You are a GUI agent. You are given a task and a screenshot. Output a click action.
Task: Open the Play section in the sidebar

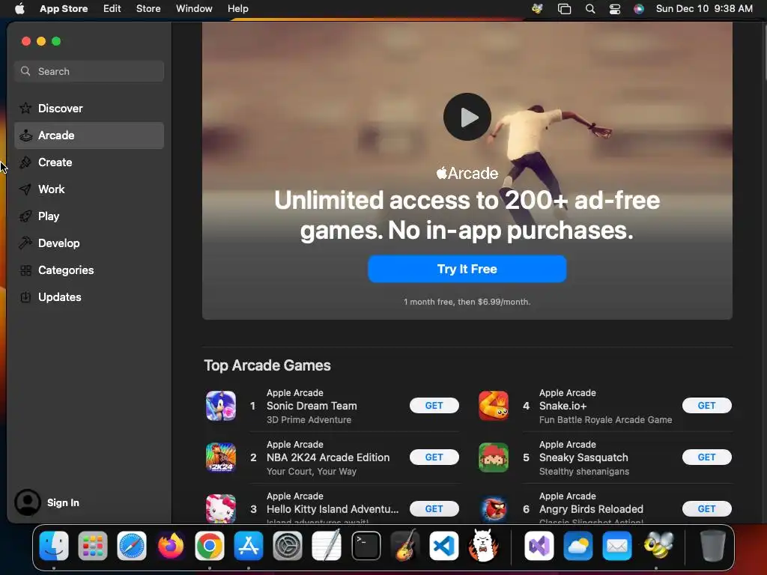pyautogui.click(x=89, y=216)
